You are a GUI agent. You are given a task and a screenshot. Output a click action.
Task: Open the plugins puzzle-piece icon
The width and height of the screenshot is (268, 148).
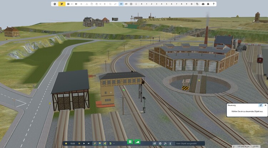pyautogui.click(x=208, y=4)
